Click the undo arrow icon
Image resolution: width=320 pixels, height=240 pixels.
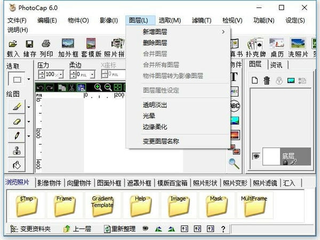40,88
